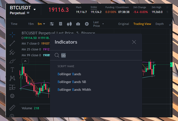This screenshot has height=121, width=178.
Task: Click the 19116.3 last price
Action: [58, 10]
